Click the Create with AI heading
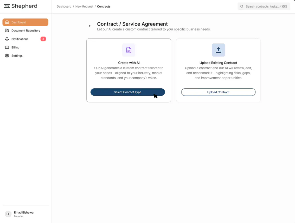295x223 pixels. [129, 63]
